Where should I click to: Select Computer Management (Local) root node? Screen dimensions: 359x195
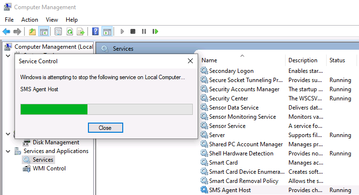coord(54,47)
